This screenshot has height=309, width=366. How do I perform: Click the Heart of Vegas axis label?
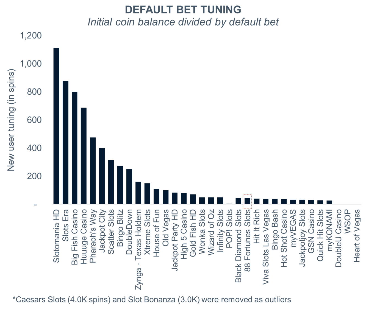[356, 236]
